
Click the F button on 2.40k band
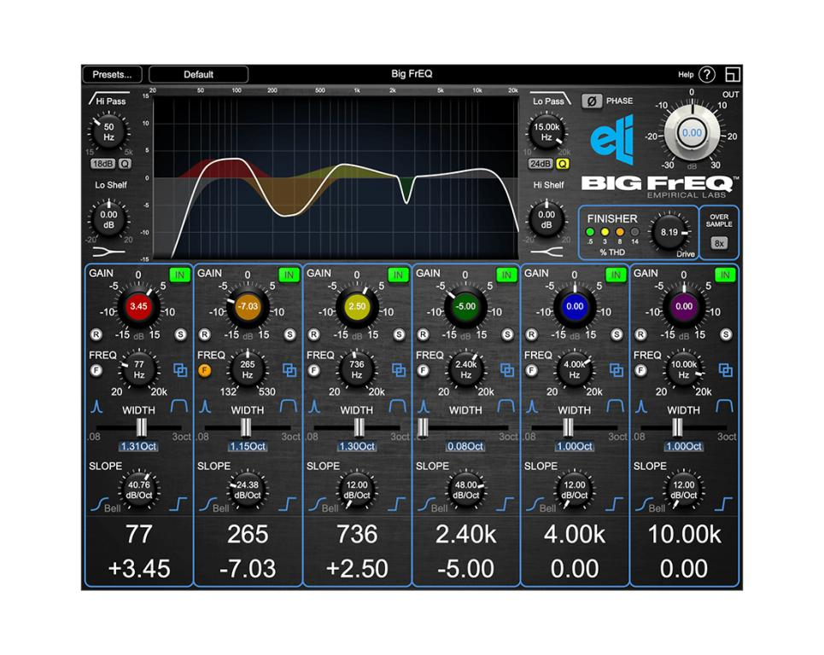pyautogui.click(x=423, y=370)
